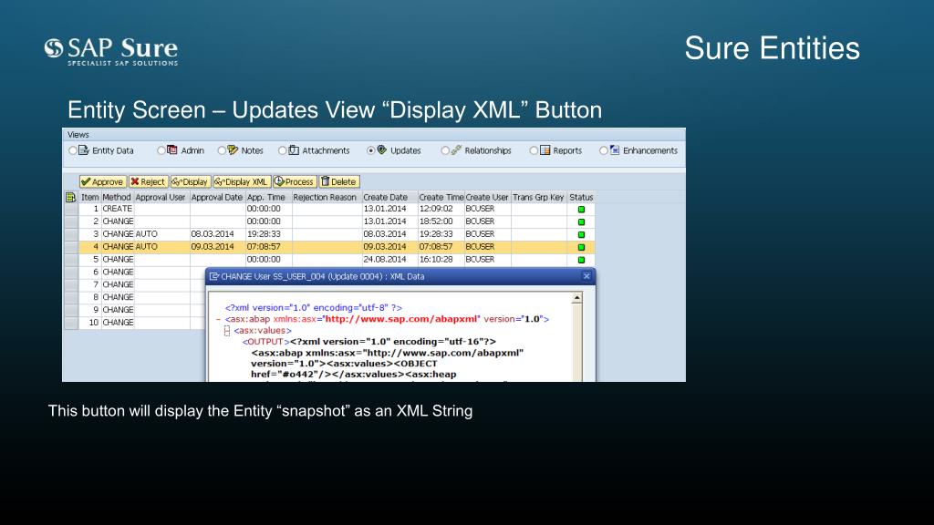Click the Admin view icon
The width and height of the screenshot is (934, 525).
point(172,150)
